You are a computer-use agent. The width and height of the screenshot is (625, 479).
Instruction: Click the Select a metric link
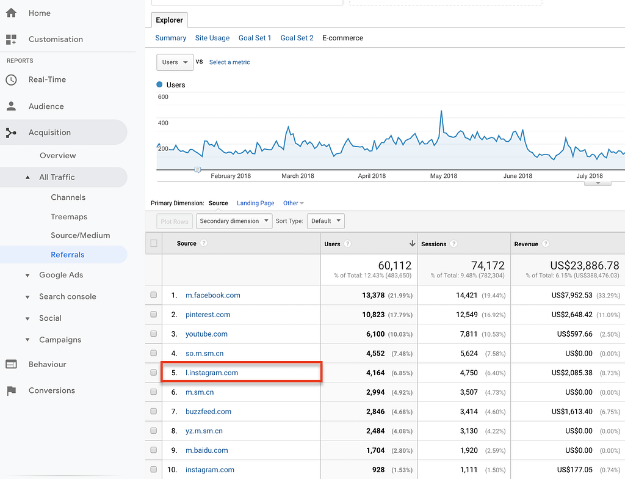229,62
